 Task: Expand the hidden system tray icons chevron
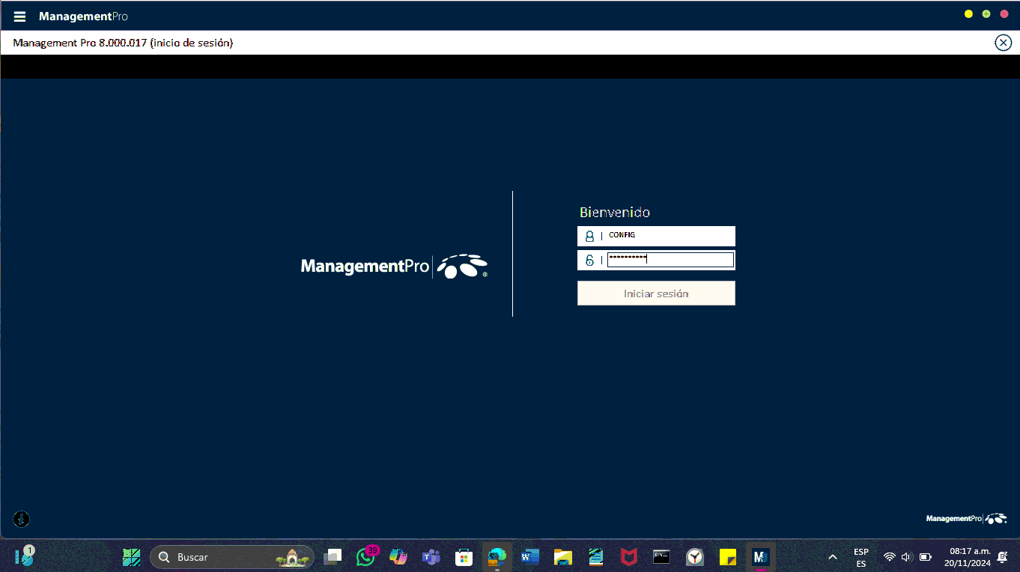click(x=833, y=557)
